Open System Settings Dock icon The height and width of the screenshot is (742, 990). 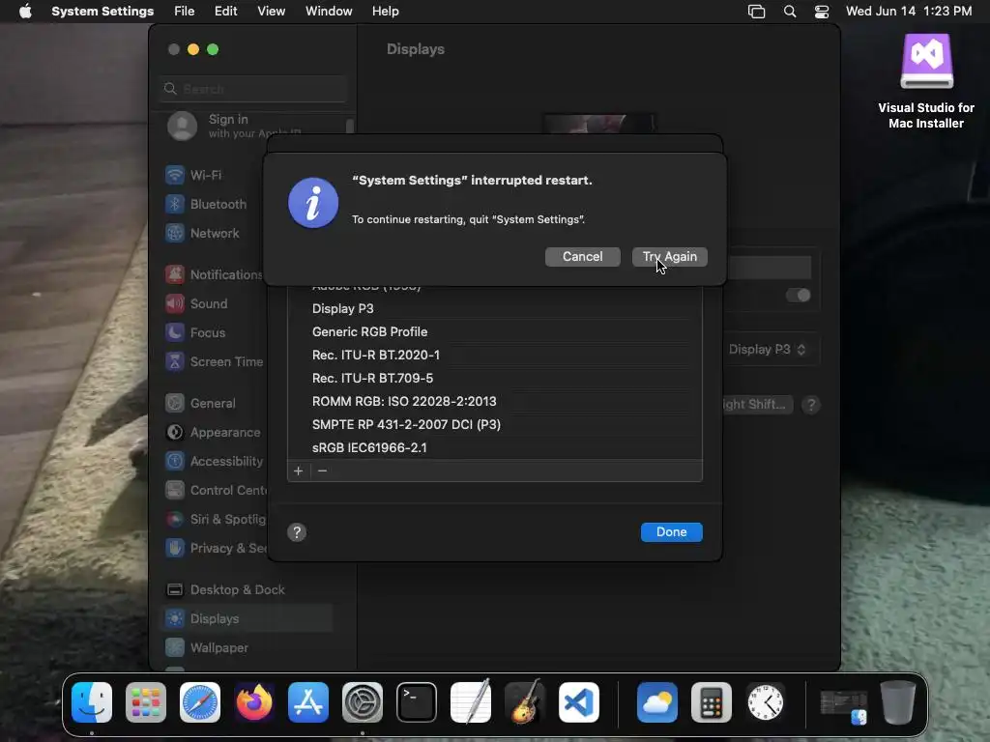(x=363, y=702)
